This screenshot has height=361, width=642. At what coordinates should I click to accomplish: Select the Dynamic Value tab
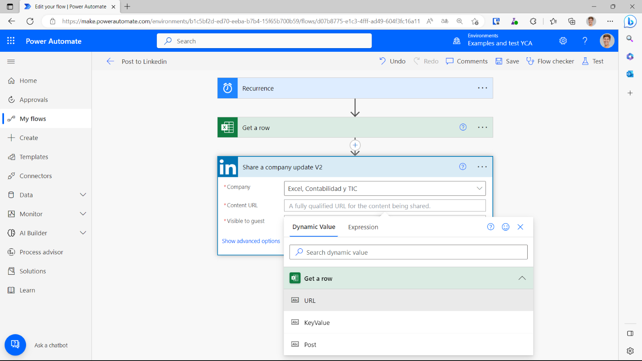[314, 227]
